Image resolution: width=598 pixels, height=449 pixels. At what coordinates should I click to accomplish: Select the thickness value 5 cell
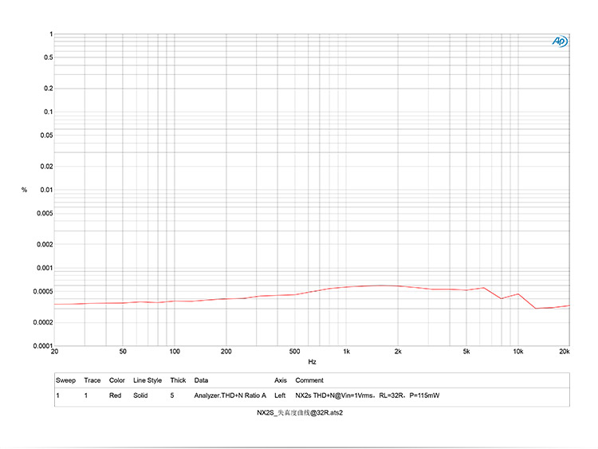[x=171, y=396]
